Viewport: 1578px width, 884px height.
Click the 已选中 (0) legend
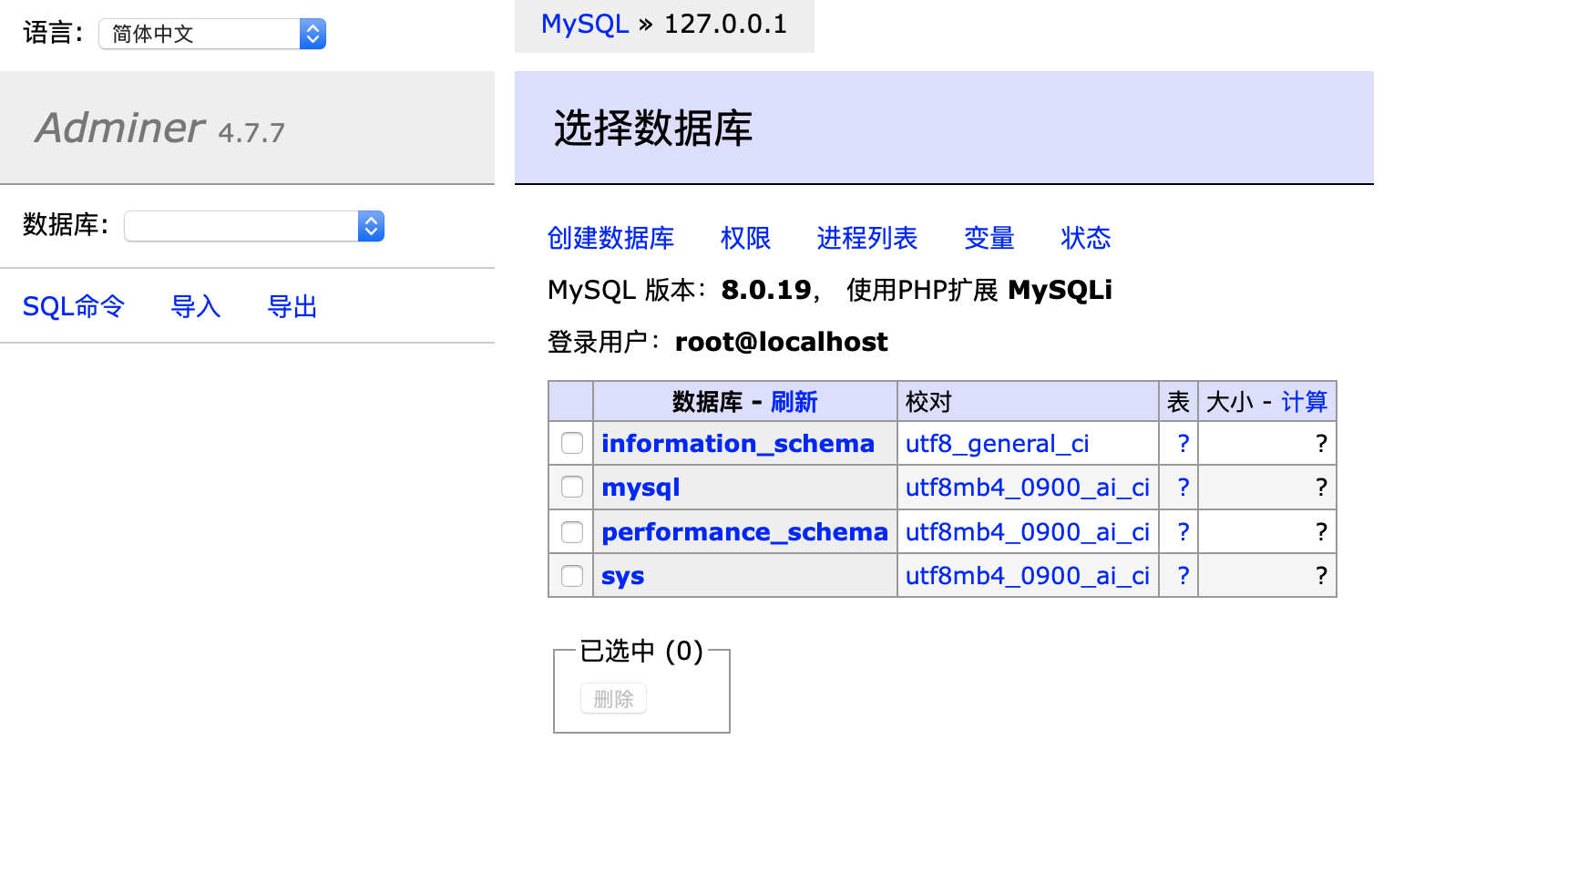(x=641, y=651)
